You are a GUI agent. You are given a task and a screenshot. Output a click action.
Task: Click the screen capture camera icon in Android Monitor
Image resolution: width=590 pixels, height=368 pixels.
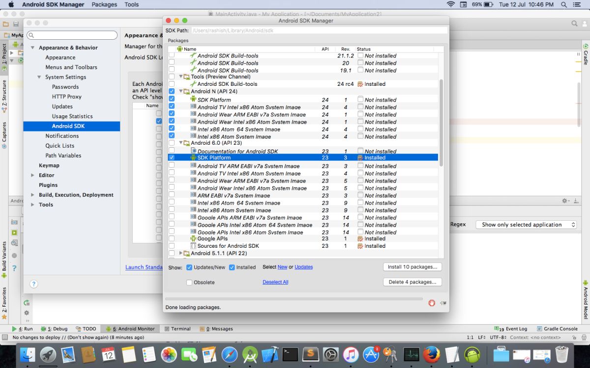14,222
